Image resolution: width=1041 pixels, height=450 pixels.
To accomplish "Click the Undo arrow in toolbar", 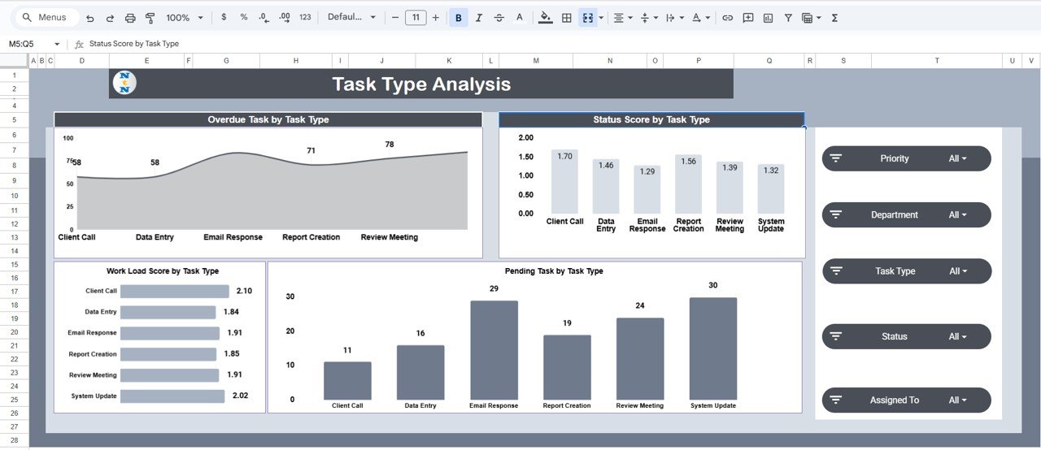I will pos(89,18).
